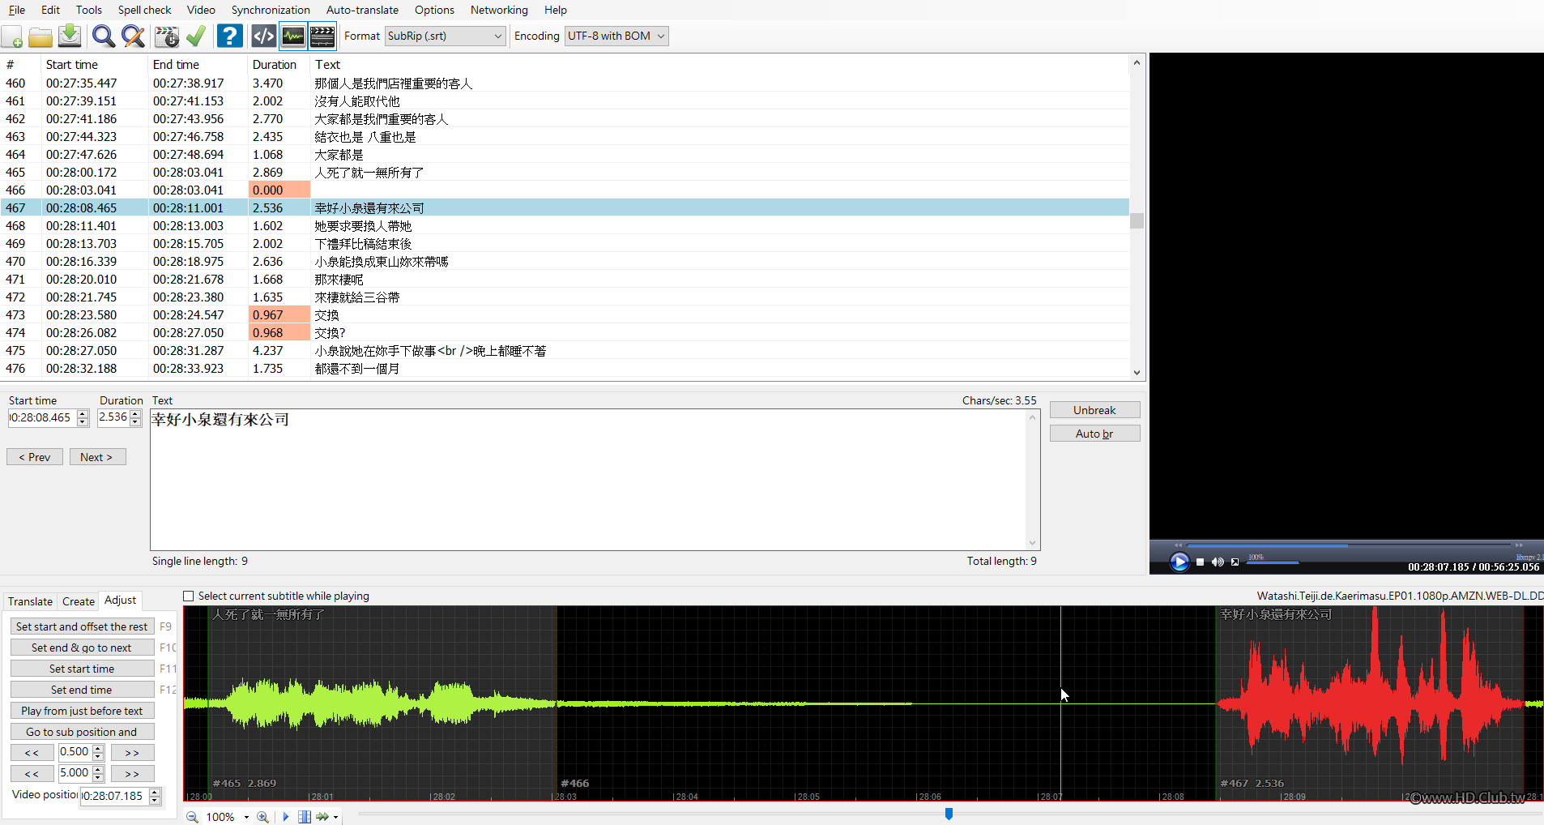This screenshot has width=1544, height=825.
Task: Toggle the waveform display icon
Action: point(293,36)
